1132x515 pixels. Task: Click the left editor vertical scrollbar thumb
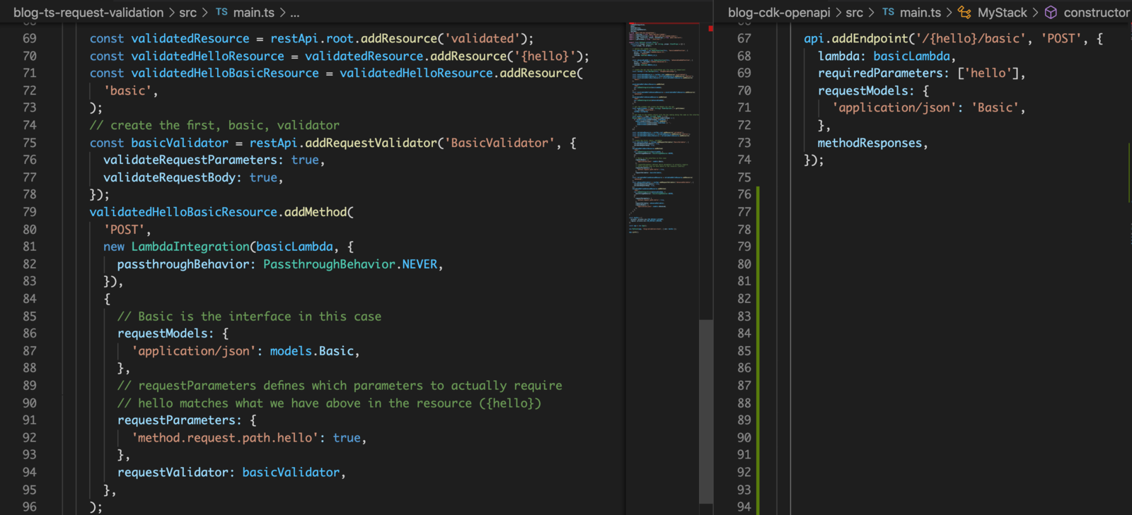click(706, 412)
